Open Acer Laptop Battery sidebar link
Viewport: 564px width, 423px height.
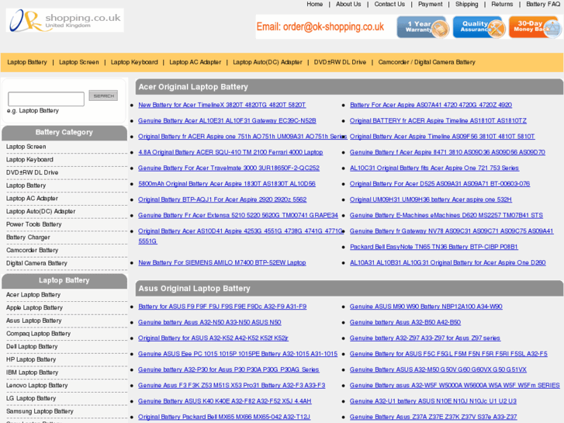[x=33, y=295]
